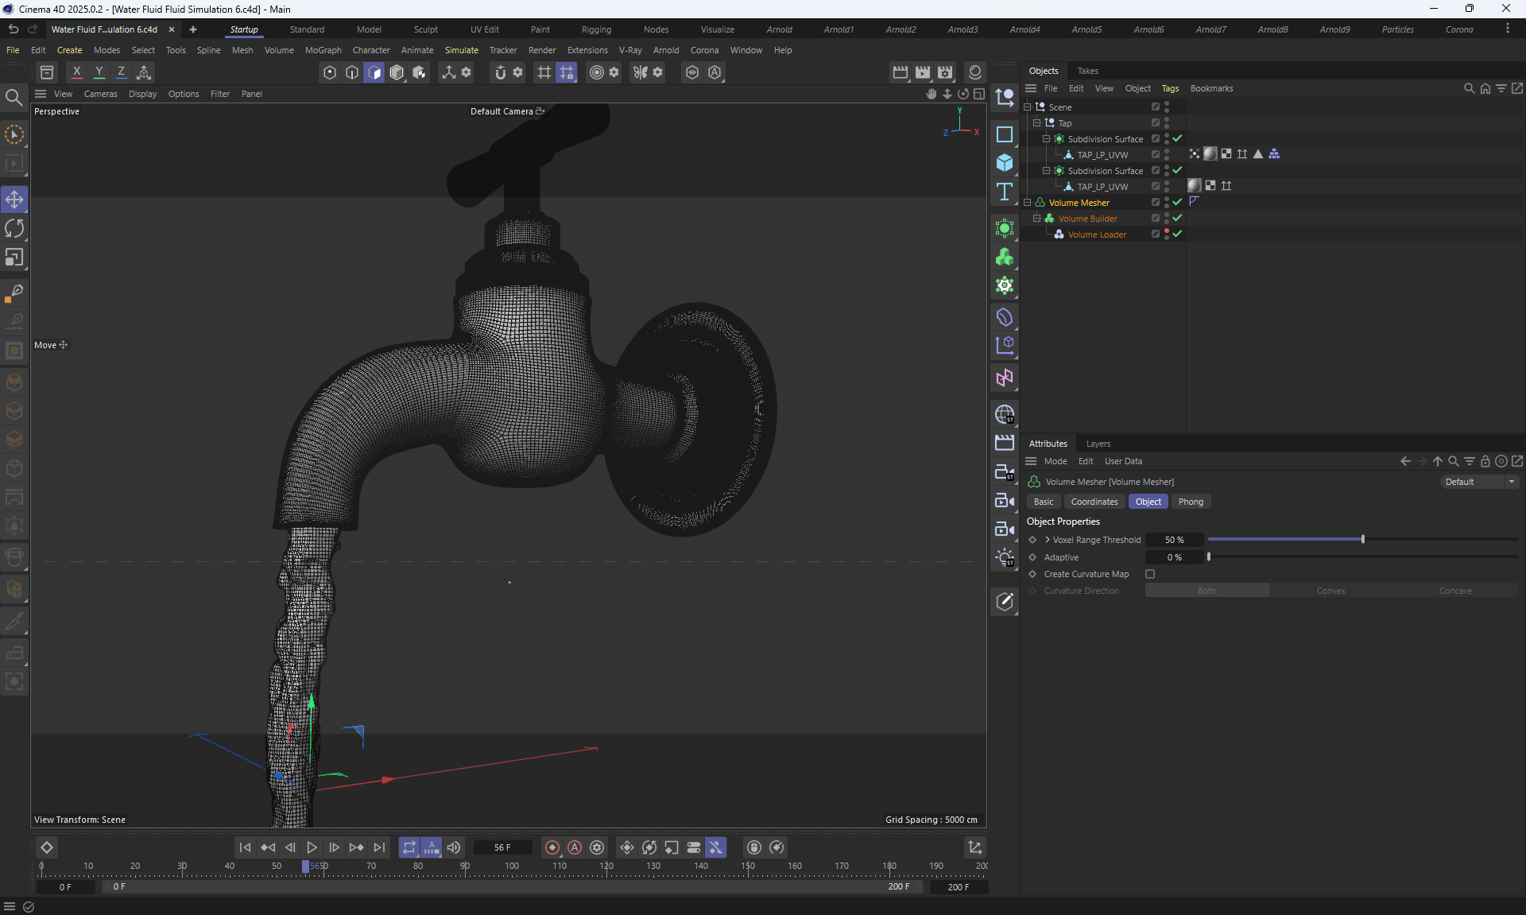1526x915 pixels.
Task: Click the Record Active Objects keyframe button
Action: click(x=552, y=847)
